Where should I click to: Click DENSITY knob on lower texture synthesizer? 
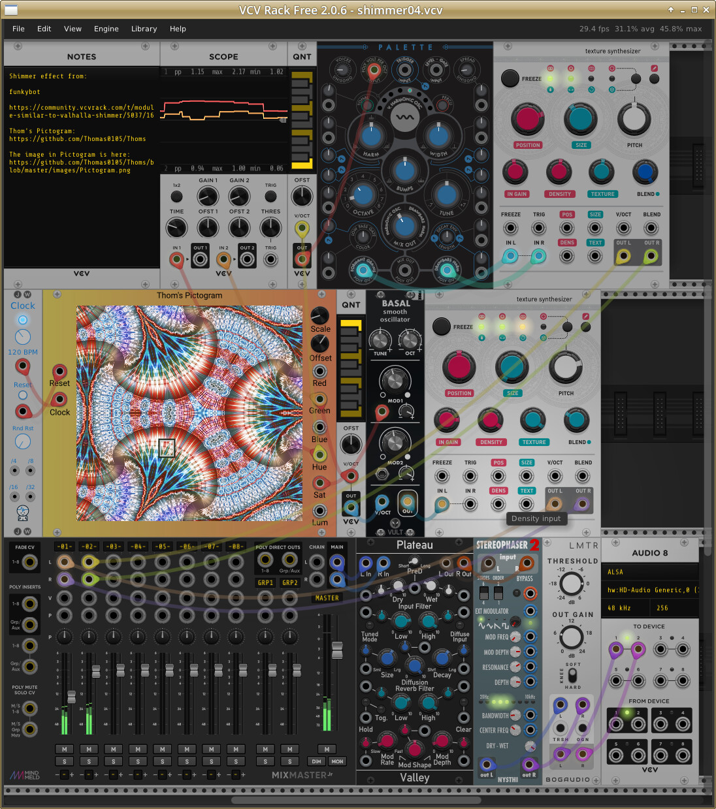point(490,420)
